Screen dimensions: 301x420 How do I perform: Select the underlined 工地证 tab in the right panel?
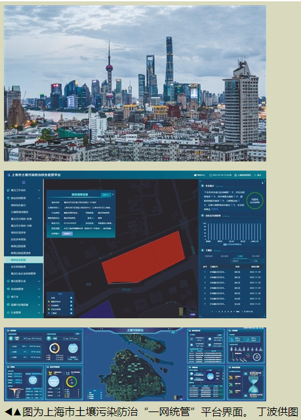click(x=240, y=256)
